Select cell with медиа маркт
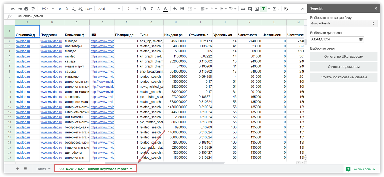384x177 pixels. [77, 66]
